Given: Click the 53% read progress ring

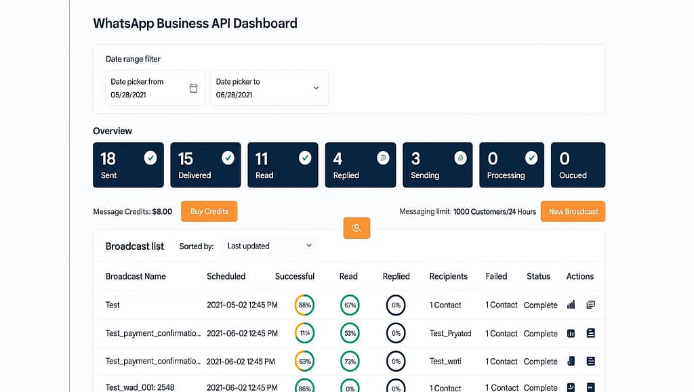Looking at the screenshot, I should click(x=350, y=333).
